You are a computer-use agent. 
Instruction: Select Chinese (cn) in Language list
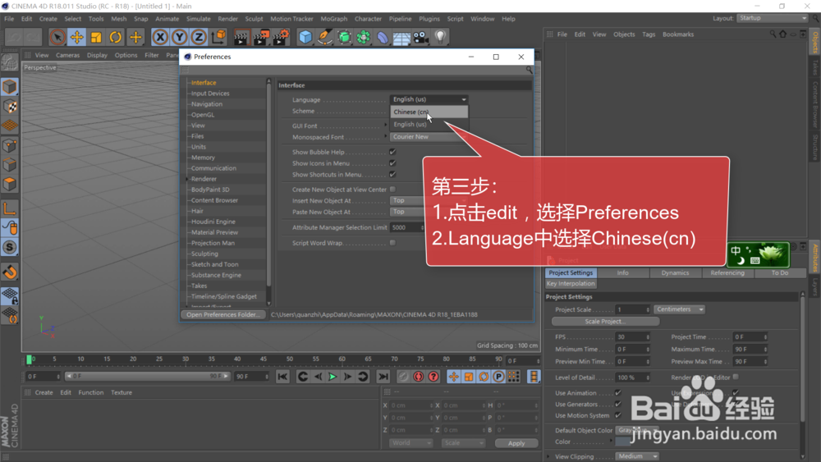(429, 112)
